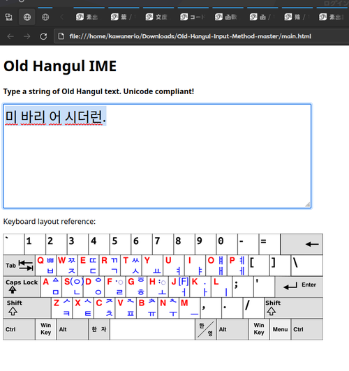The height and width of the screenshot is (371, 349).
Task: Click the E key with ㄸ/ㄷ
Action: pyautogui.click(x=89, y=266)
